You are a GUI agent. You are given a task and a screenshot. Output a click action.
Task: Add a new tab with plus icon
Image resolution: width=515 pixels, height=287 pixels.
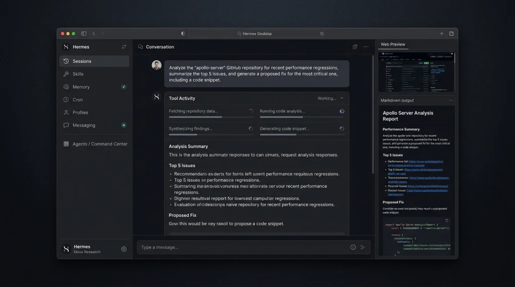(x=442, y=34)
